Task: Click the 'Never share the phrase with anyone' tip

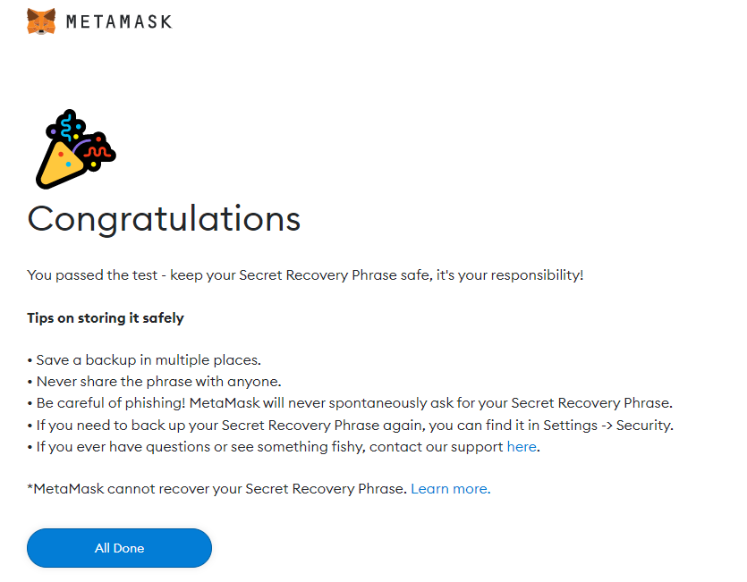Action: click(x=155, y=382)
